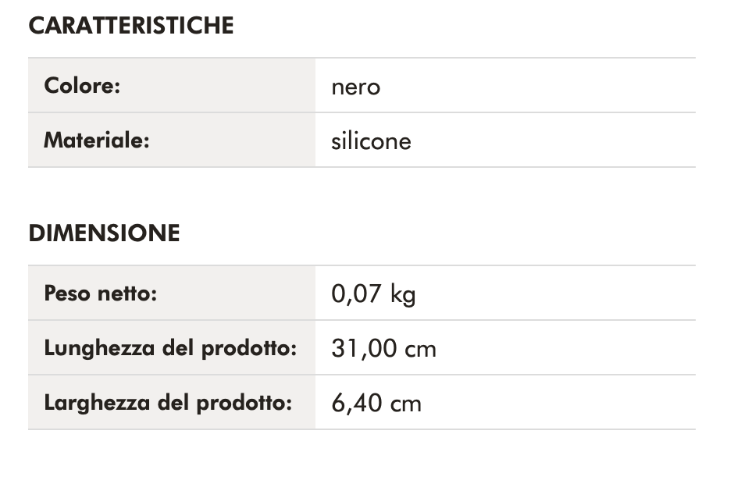Click the material value silicone
Image resolution: width=734 pixels, height=498 pixels.
371,141
